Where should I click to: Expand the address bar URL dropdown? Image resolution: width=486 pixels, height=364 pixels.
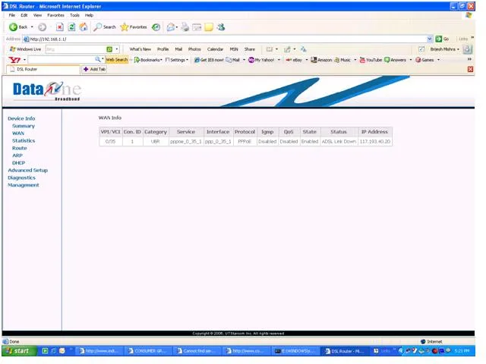(429, 39)
